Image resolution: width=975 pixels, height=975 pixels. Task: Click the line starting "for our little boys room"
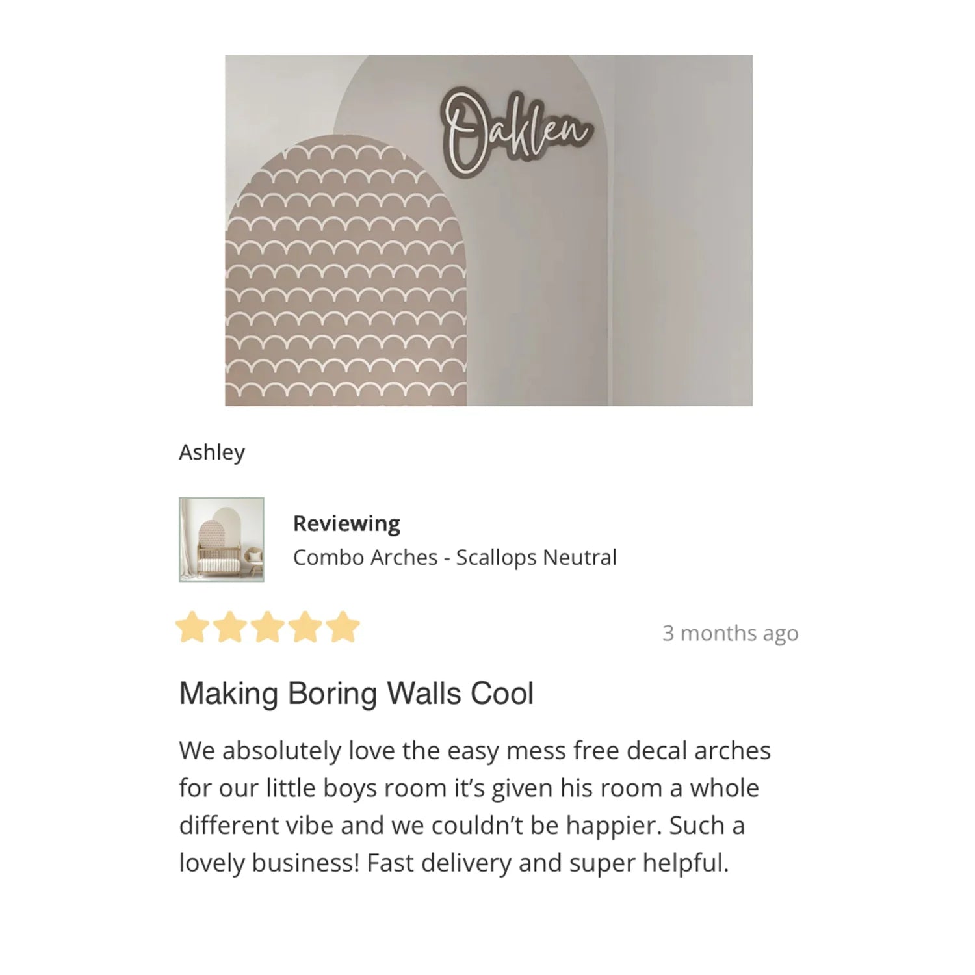click(x=469, y=788)
